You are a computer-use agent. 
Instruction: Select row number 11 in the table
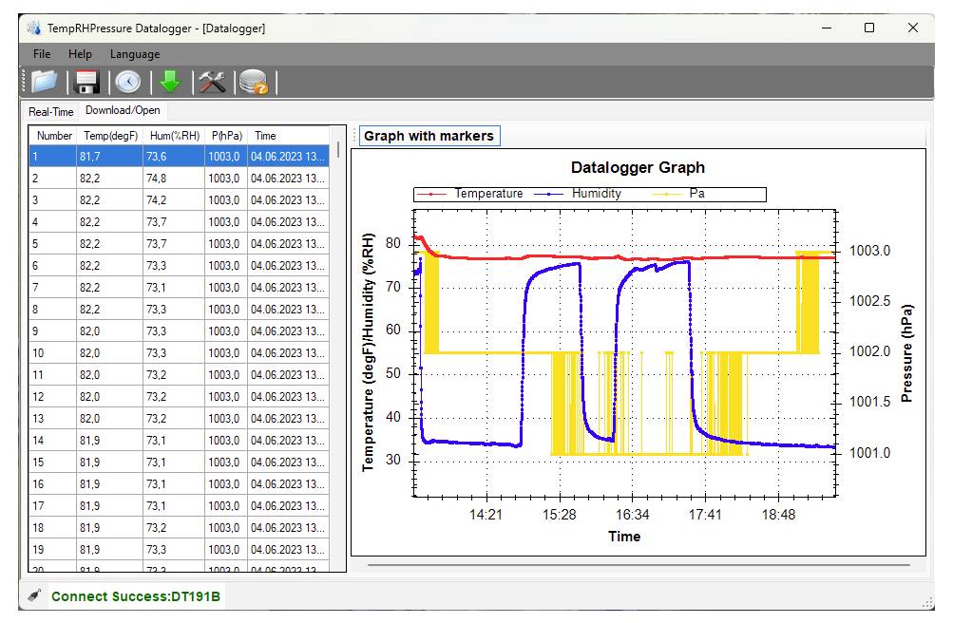pyautogui.click(x=180, y=374)
